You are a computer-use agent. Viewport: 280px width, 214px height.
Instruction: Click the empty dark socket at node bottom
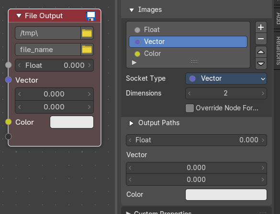click(9, 137)
